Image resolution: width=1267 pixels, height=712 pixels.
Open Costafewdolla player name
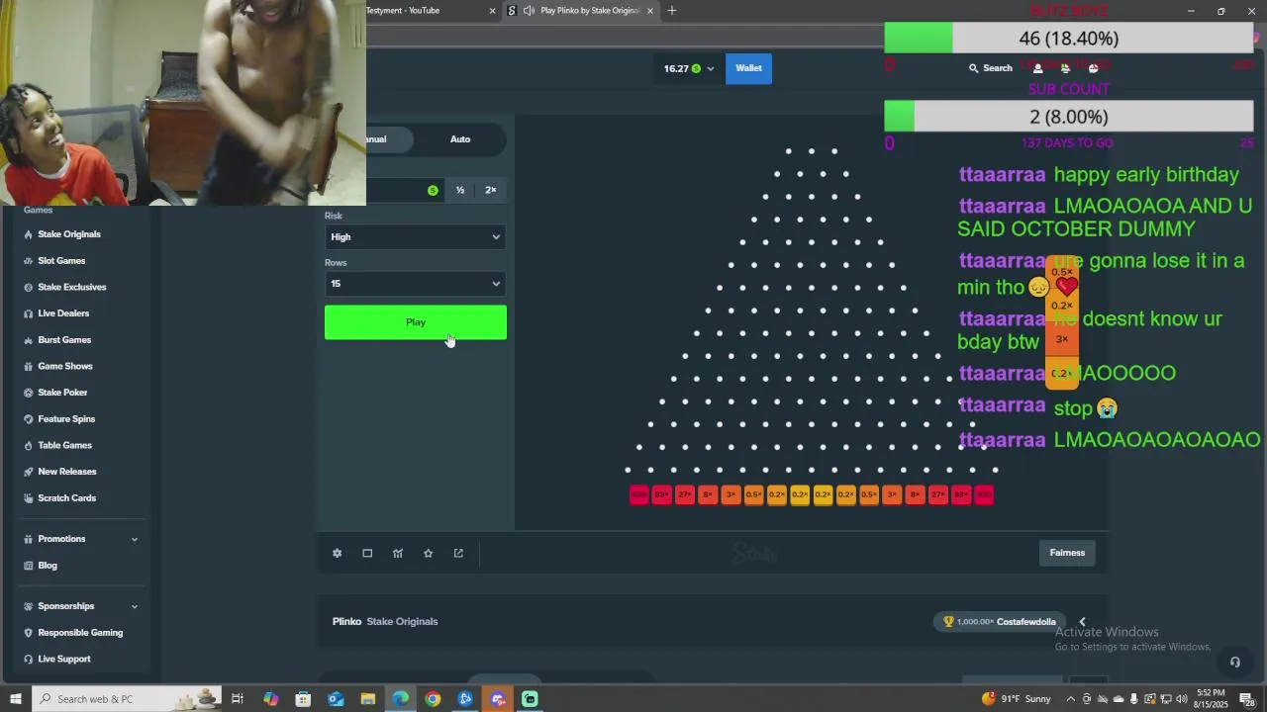[x=1026, y=622]
